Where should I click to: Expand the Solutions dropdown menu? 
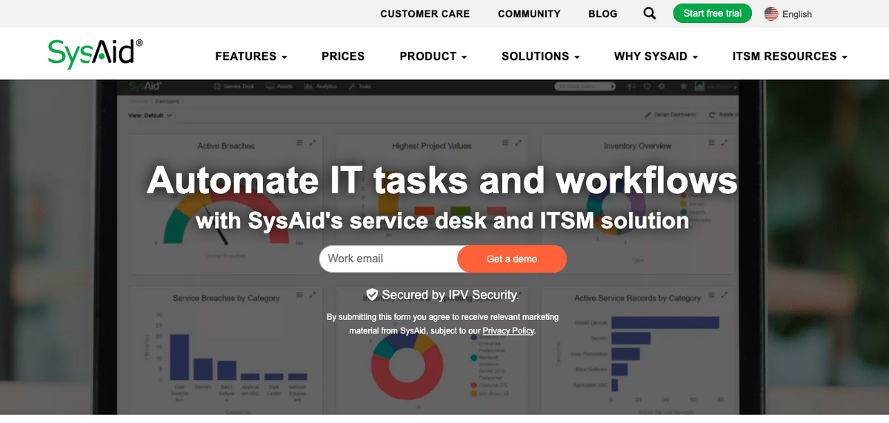pos(541,56)
